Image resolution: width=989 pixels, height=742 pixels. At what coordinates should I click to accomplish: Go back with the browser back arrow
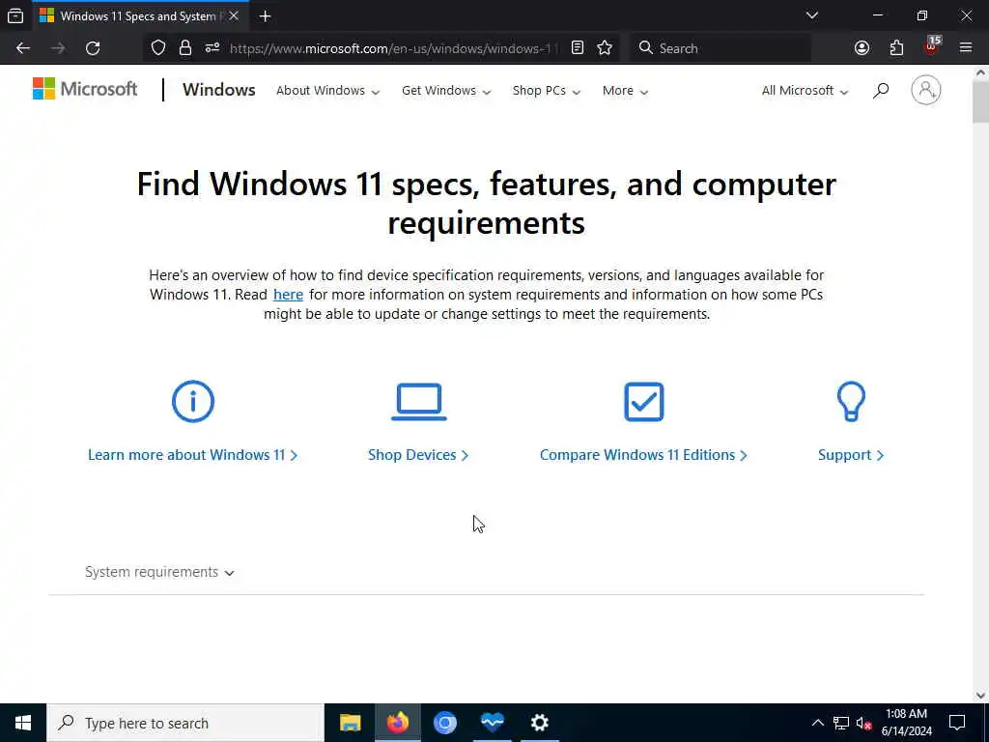coord(23,48)
